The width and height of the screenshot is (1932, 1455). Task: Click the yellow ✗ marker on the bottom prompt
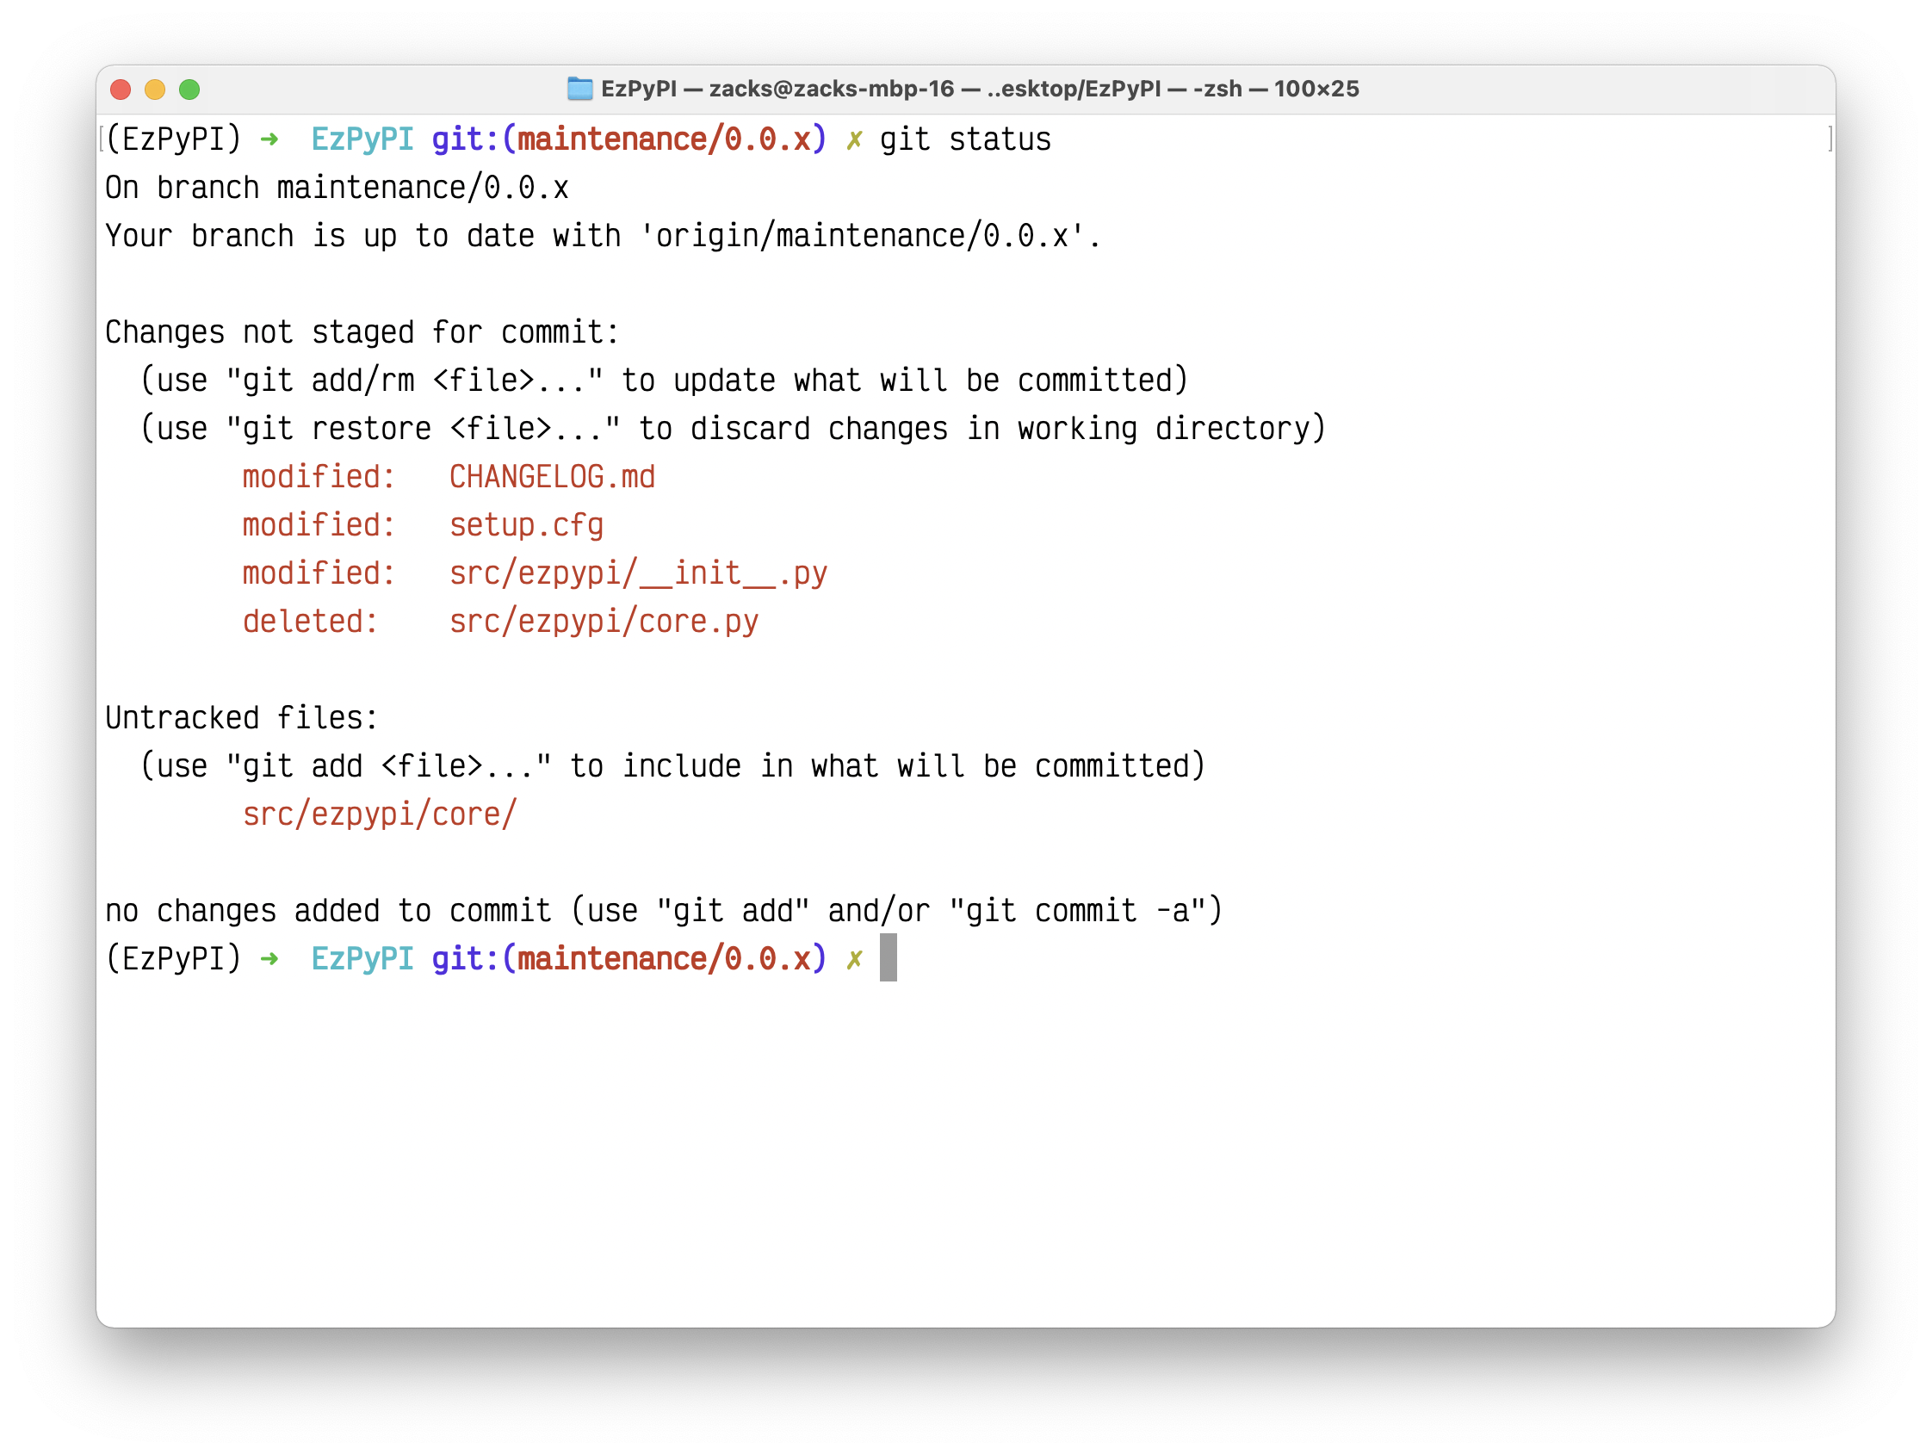click(854, 959)
